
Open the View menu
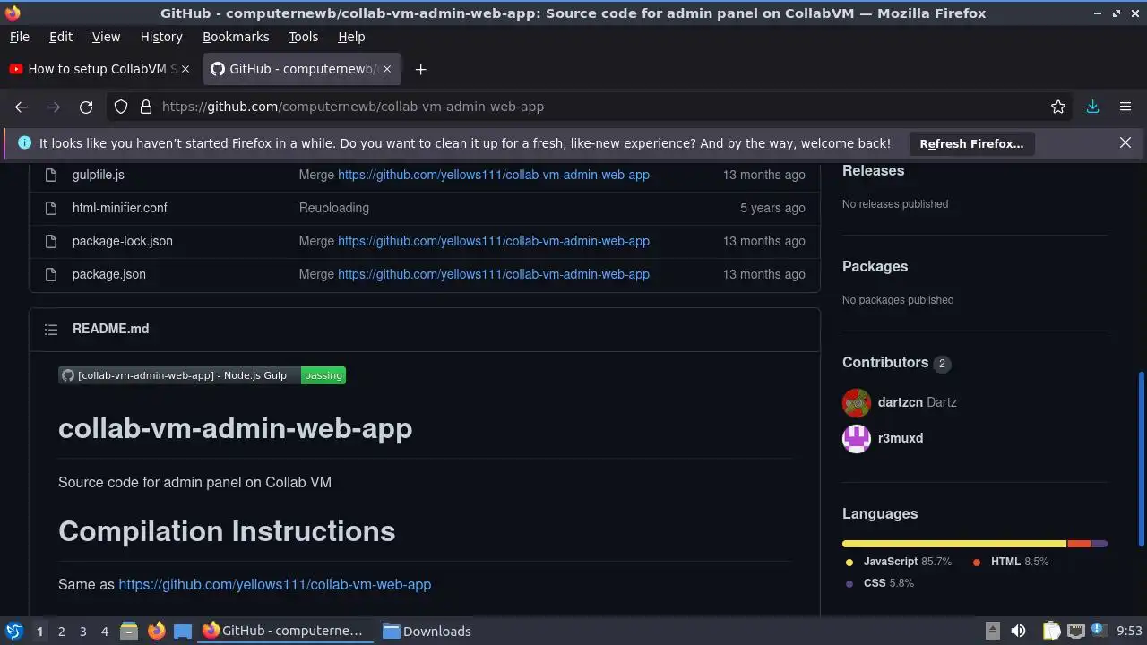tap(106, 37)
